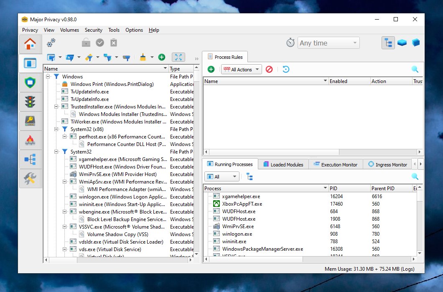Toggle the tree view button next to Any time
This screenshot has height=292, width=443.
[388, 43]
